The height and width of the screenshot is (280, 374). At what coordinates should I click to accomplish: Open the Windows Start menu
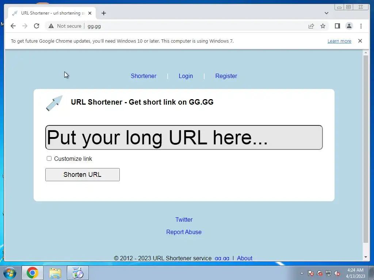10,273
